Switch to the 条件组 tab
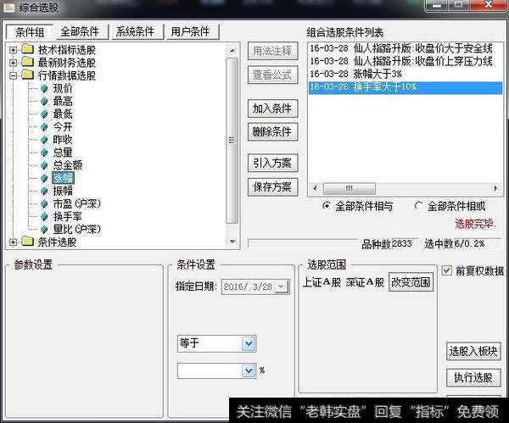 pos(30,32)
